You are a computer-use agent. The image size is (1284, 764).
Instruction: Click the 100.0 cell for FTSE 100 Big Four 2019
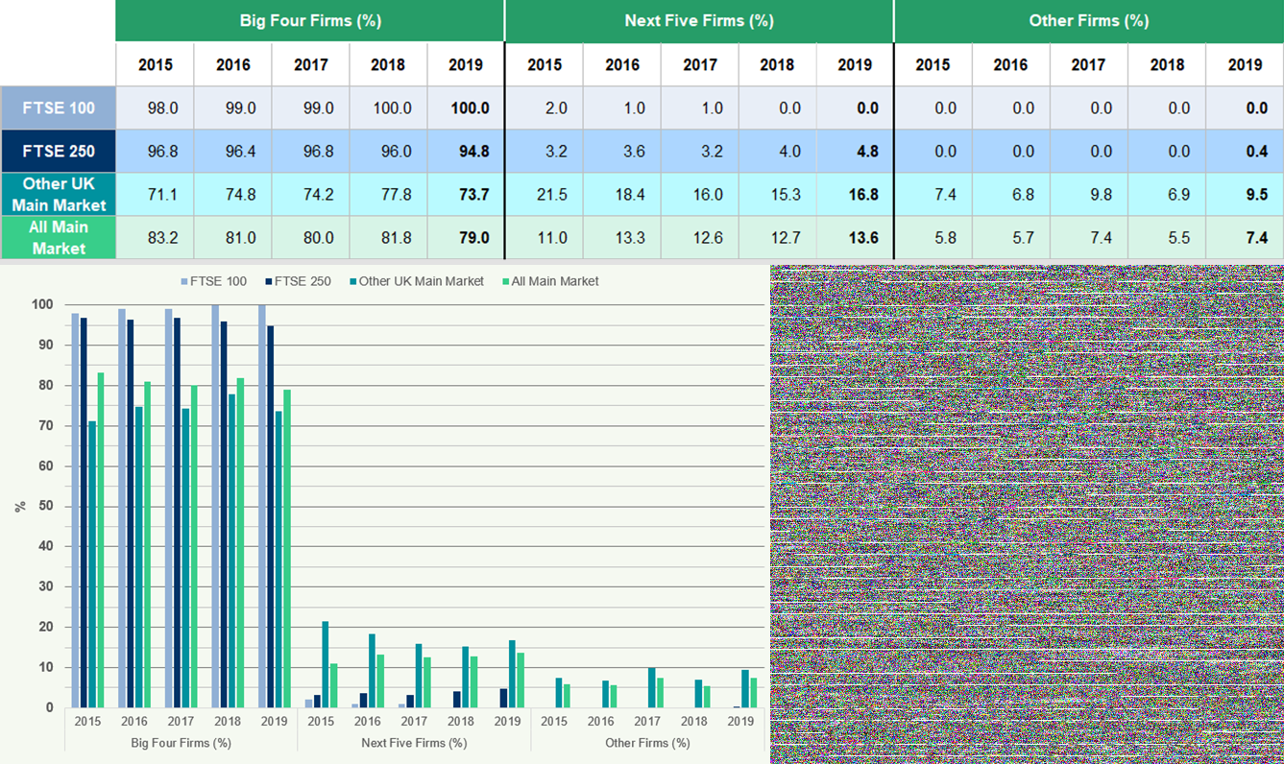470,108
